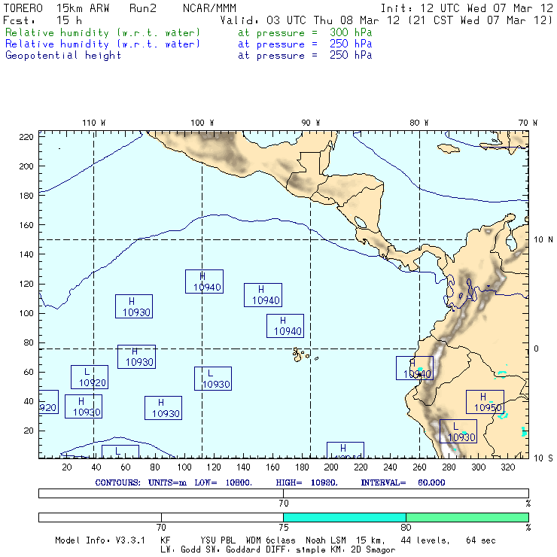Click the 'Run2' label in header
This screenshot has height=557, width=557.
pos(143,8)
